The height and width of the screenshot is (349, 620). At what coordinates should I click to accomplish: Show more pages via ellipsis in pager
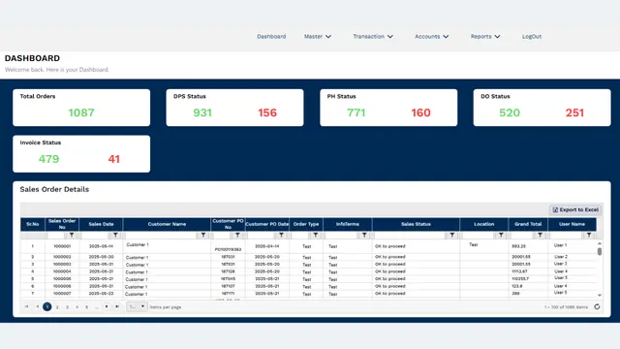point(97,307)
